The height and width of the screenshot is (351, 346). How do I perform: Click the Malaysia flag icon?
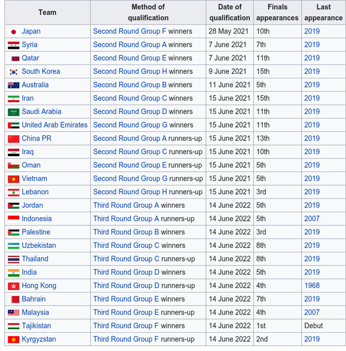(x=14, y=313)
